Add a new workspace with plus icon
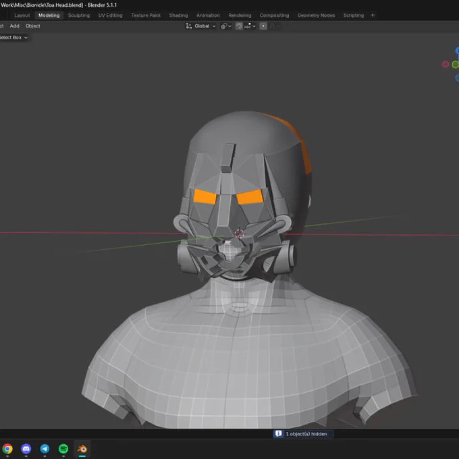 coord(373,16)
